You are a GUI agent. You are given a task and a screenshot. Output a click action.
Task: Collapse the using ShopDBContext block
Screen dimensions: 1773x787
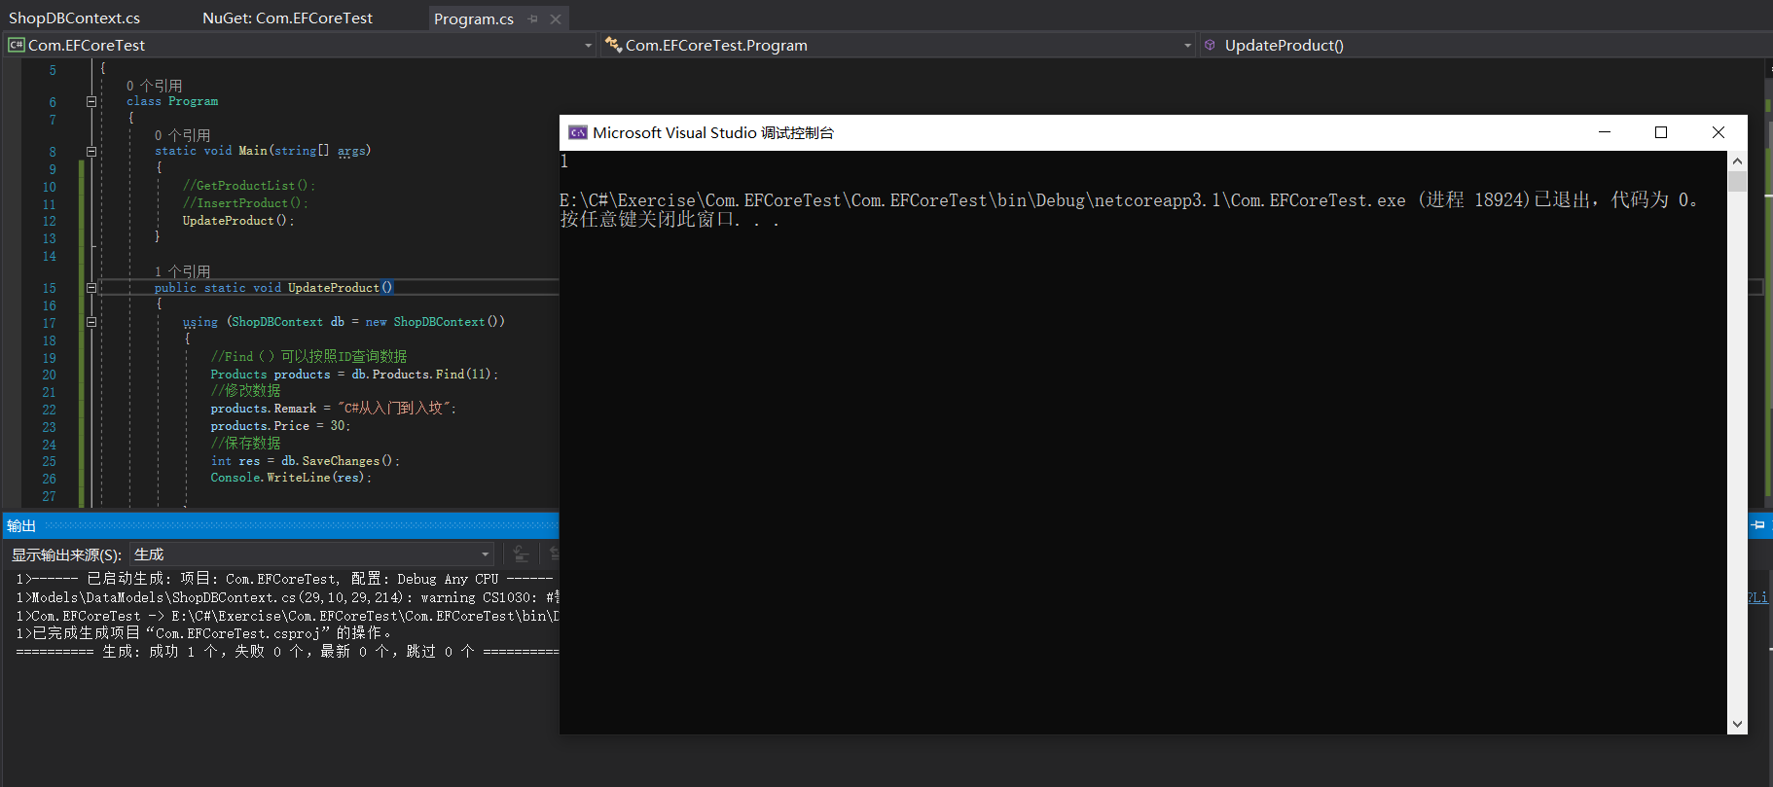[x=91, y=322]
